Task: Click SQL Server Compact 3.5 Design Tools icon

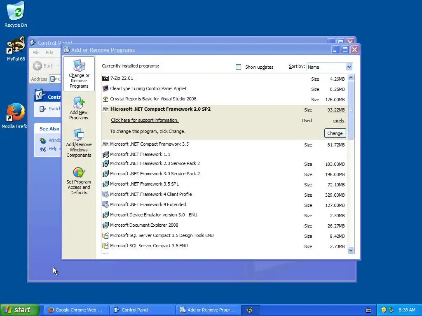Action: pyautogui.click(x=105, y=235)
